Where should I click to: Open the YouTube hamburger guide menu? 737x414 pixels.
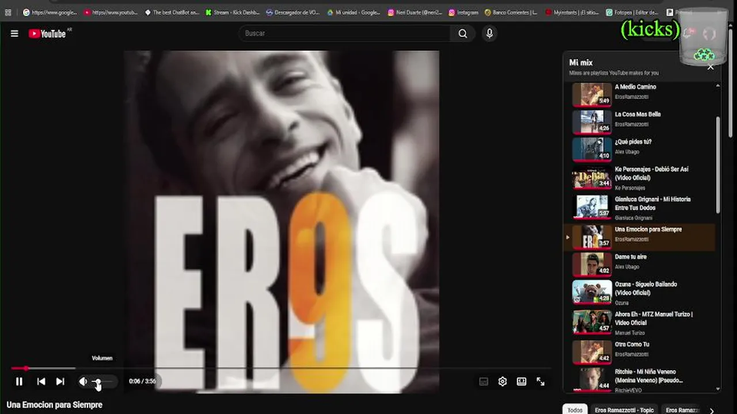click(x=14, y=33)
